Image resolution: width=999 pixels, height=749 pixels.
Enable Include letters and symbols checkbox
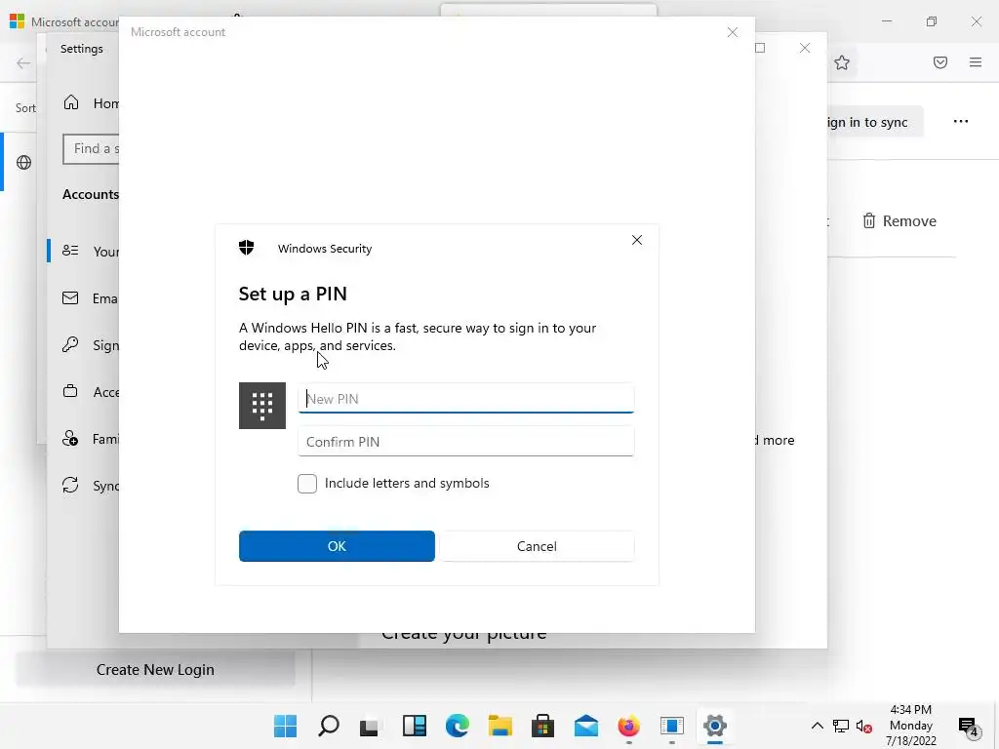pyautogui.click(x=307, y=484)
